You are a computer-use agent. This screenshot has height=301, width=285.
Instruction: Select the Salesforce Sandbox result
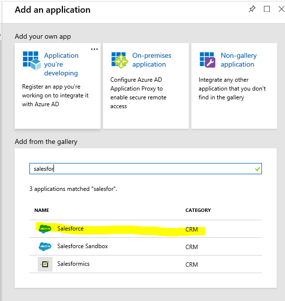click(146, 247)
